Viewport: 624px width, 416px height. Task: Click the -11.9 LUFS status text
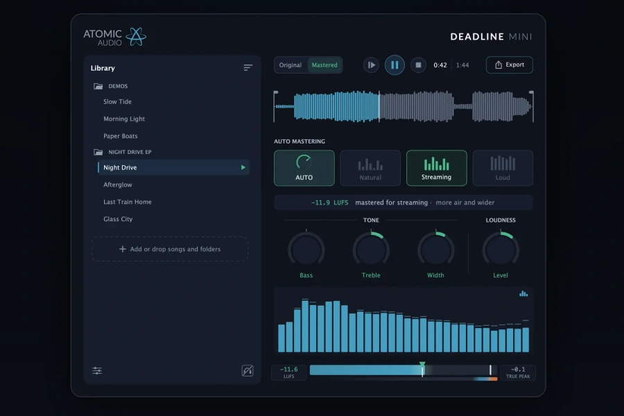click(329, 202)
